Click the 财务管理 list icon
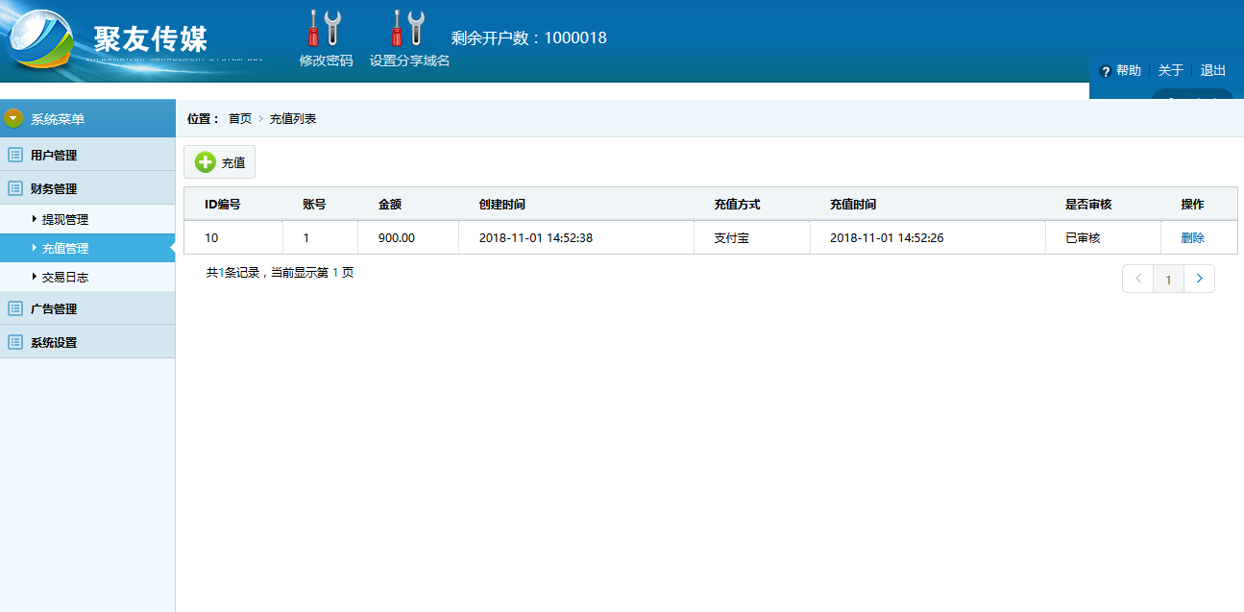This screenshot has width=1244, height=612. coord(15,188)
